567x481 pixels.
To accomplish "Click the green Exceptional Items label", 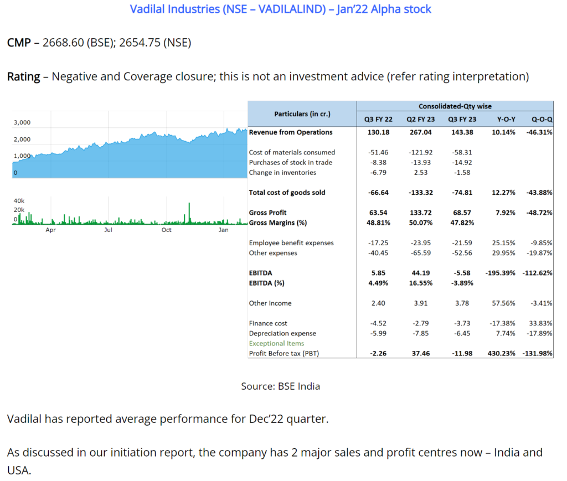I will (276, 344).
